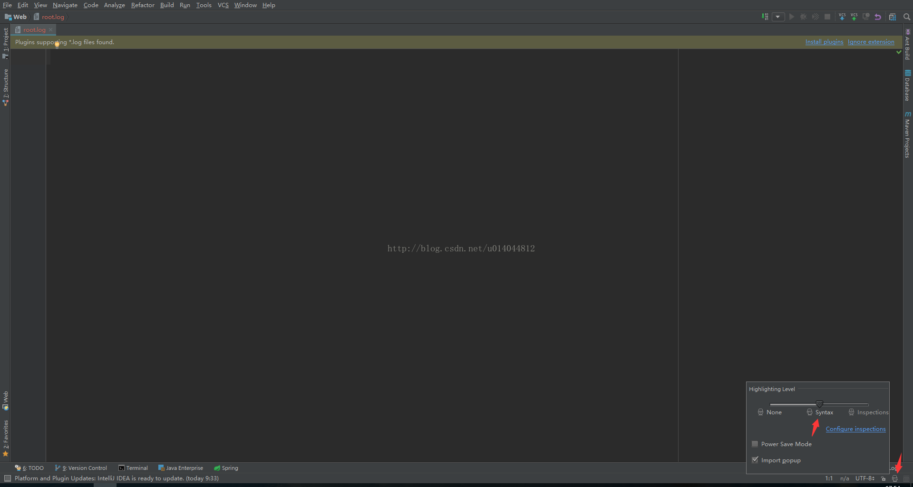Image resolution: width=913 pixels, height=487 pixels.
Task: Open the Spring tool window
Action: pos(226,468)
